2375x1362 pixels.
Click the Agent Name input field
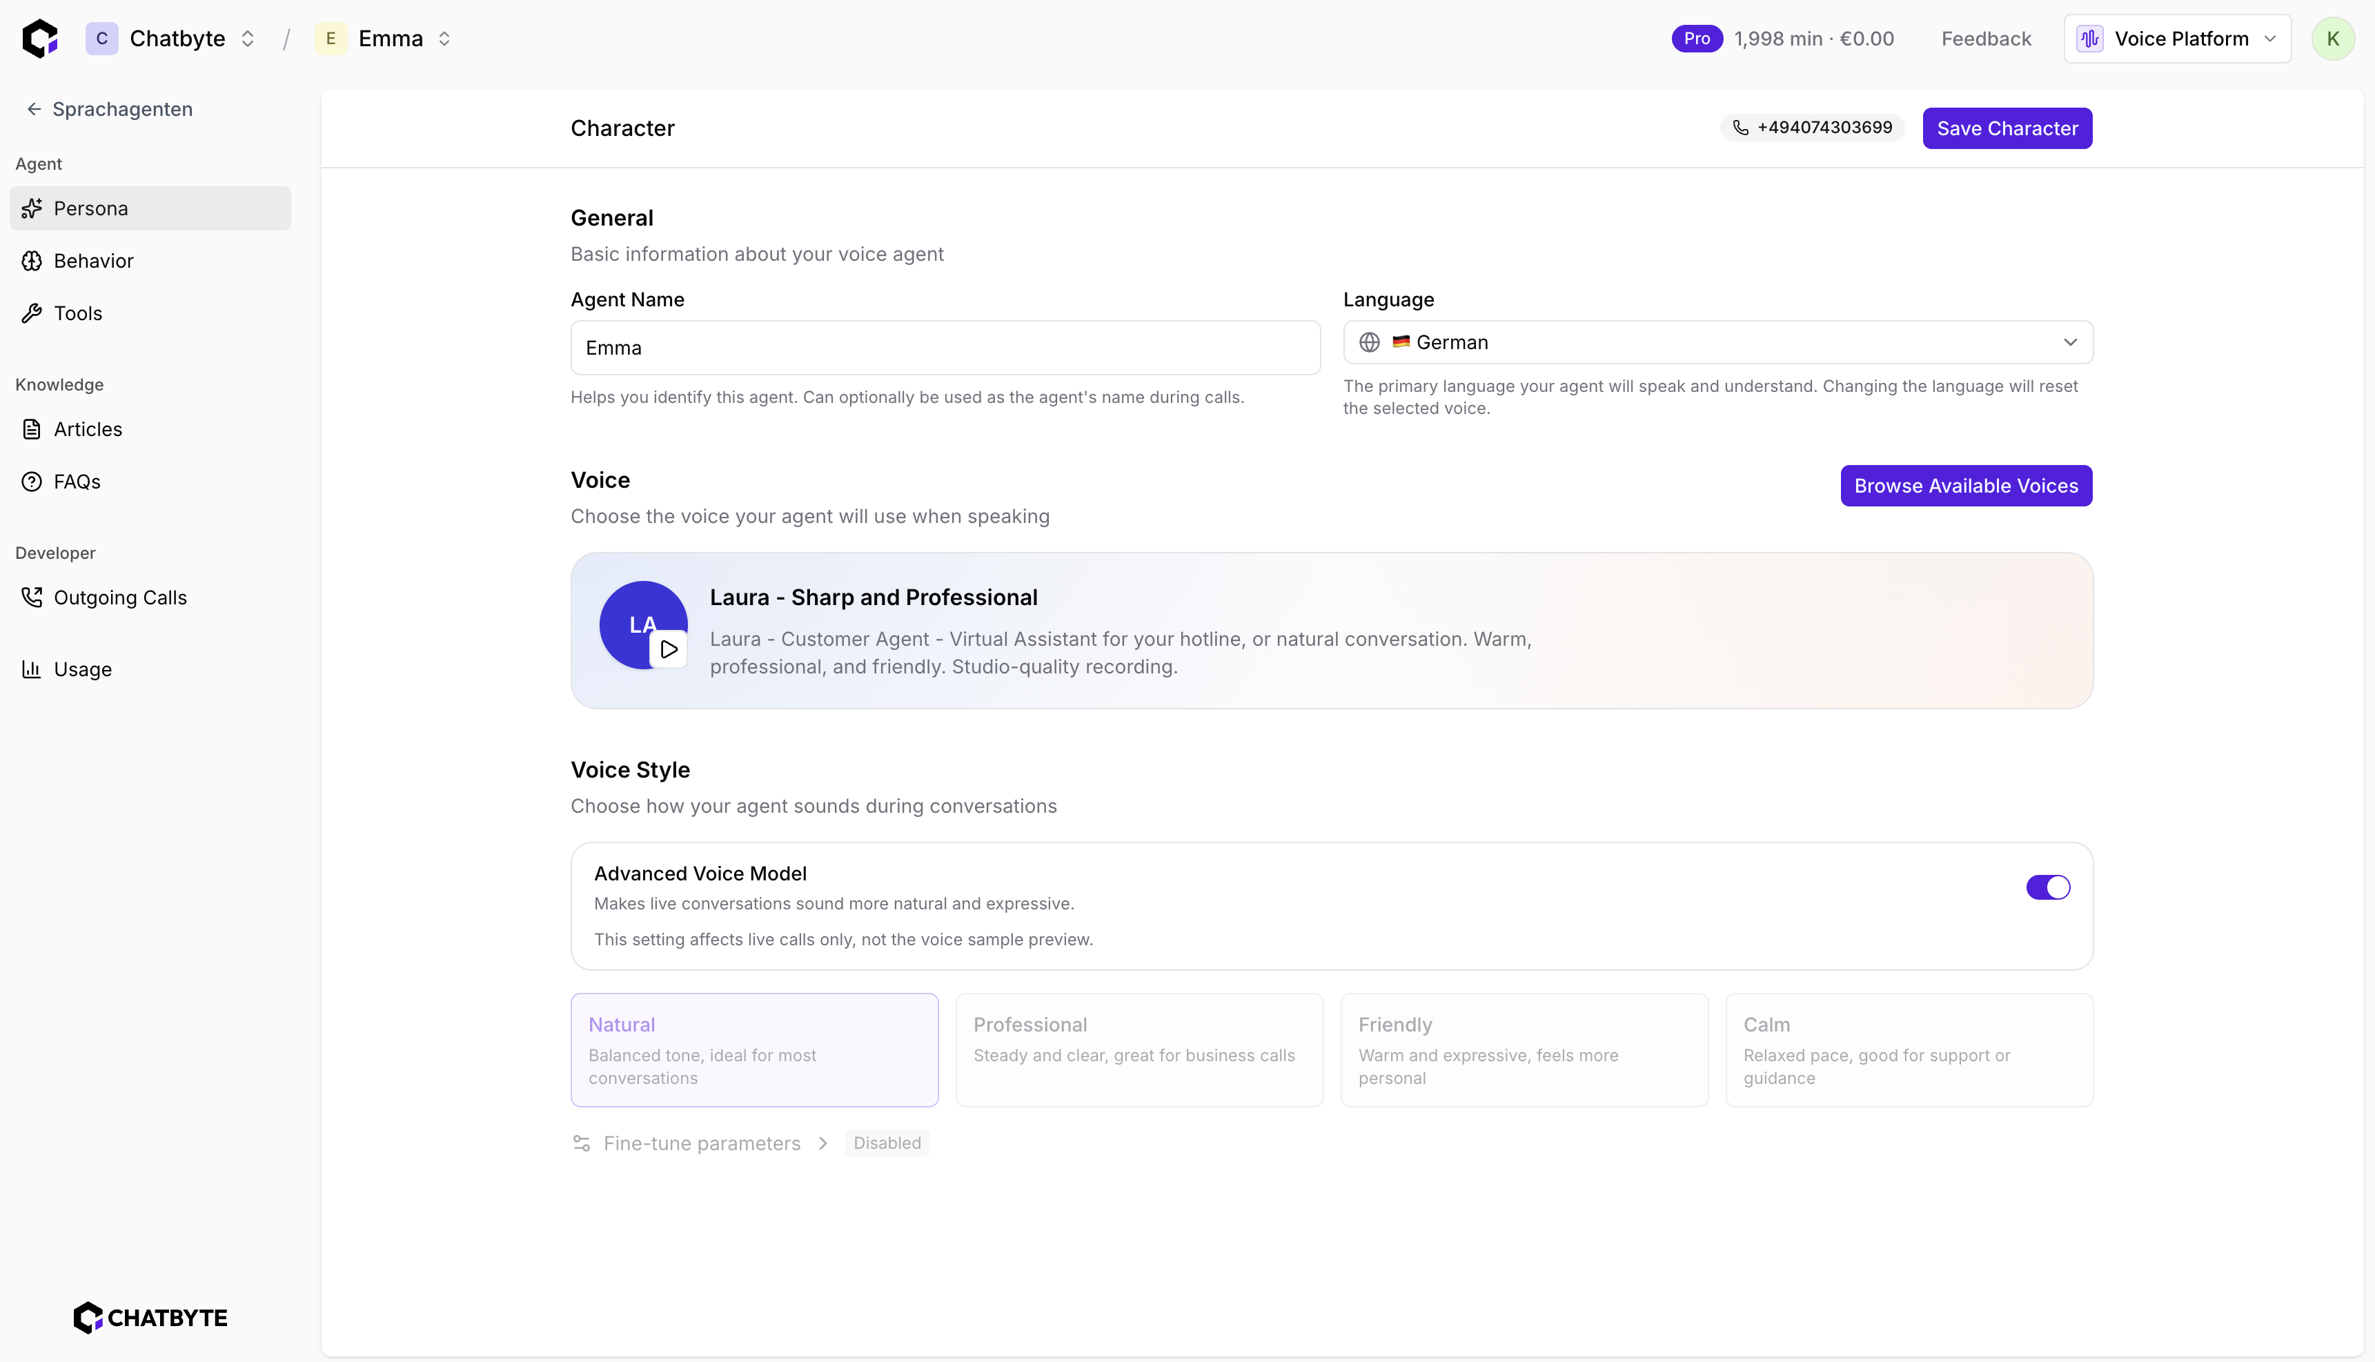(x=945, y=348)
